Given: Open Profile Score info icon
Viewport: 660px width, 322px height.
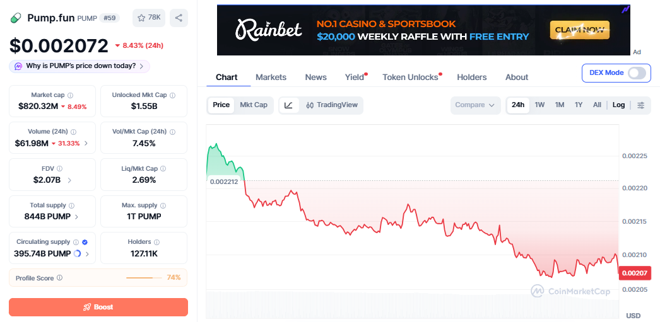Looking at the screenshot, I should pyautogui.click(x=59, y=278).
